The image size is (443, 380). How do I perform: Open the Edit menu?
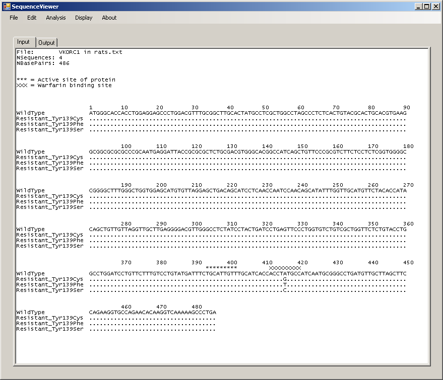32,18
